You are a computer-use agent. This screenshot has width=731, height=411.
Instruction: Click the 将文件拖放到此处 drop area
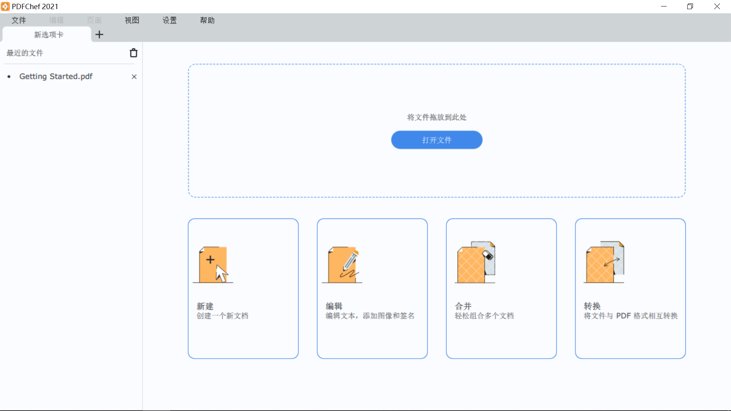coord(436,117)
